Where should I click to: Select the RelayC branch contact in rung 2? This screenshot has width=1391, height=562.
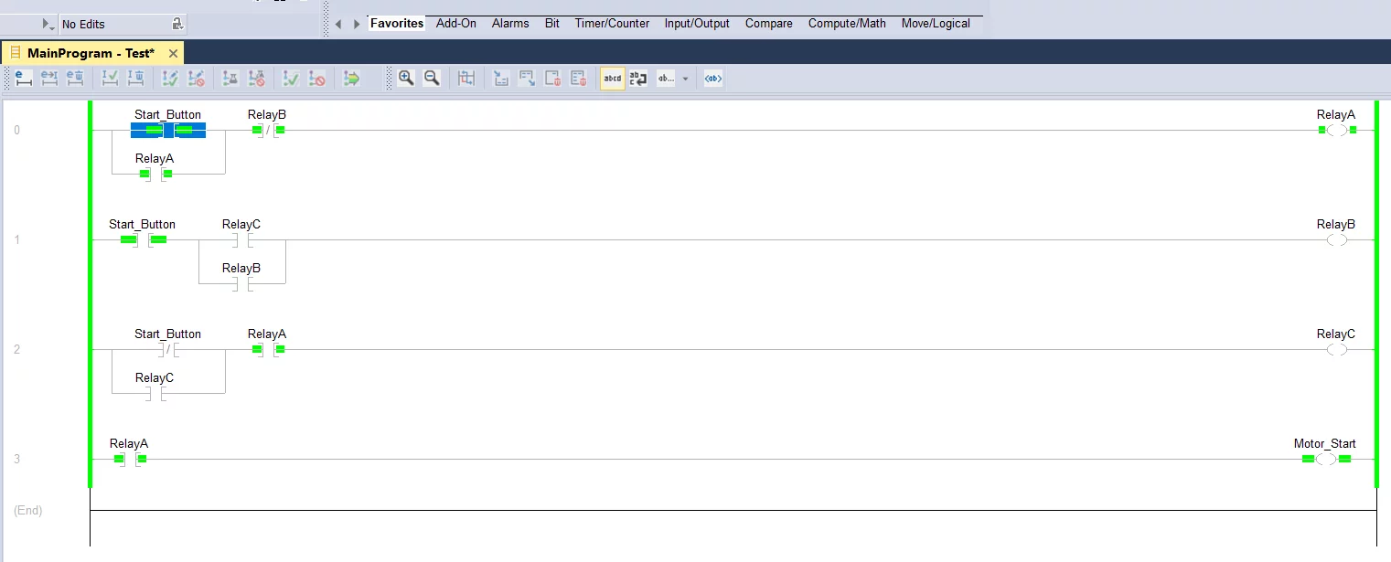(155, 394)
